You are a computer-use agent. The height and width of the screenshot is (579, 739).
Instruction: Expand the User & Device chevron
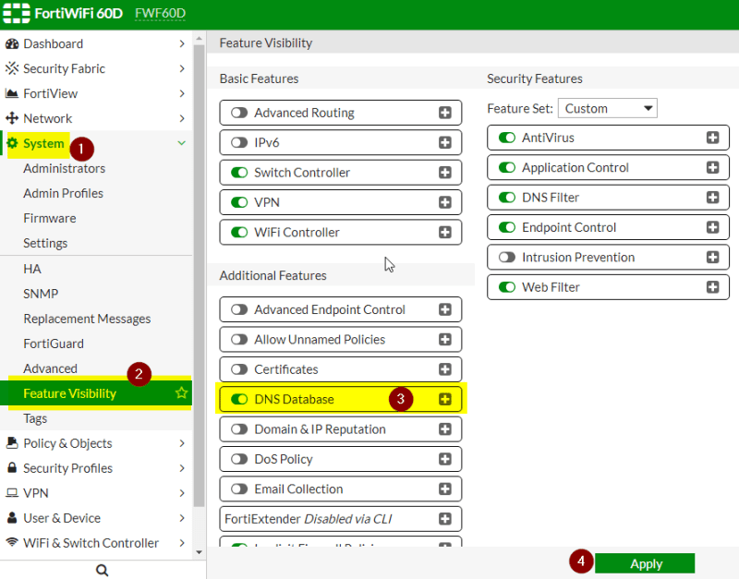pyautogui.click(x=182, y=518)
